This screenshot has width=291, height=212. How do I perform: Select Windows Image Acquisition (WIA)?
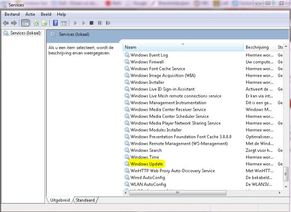(x=163, y=76)
